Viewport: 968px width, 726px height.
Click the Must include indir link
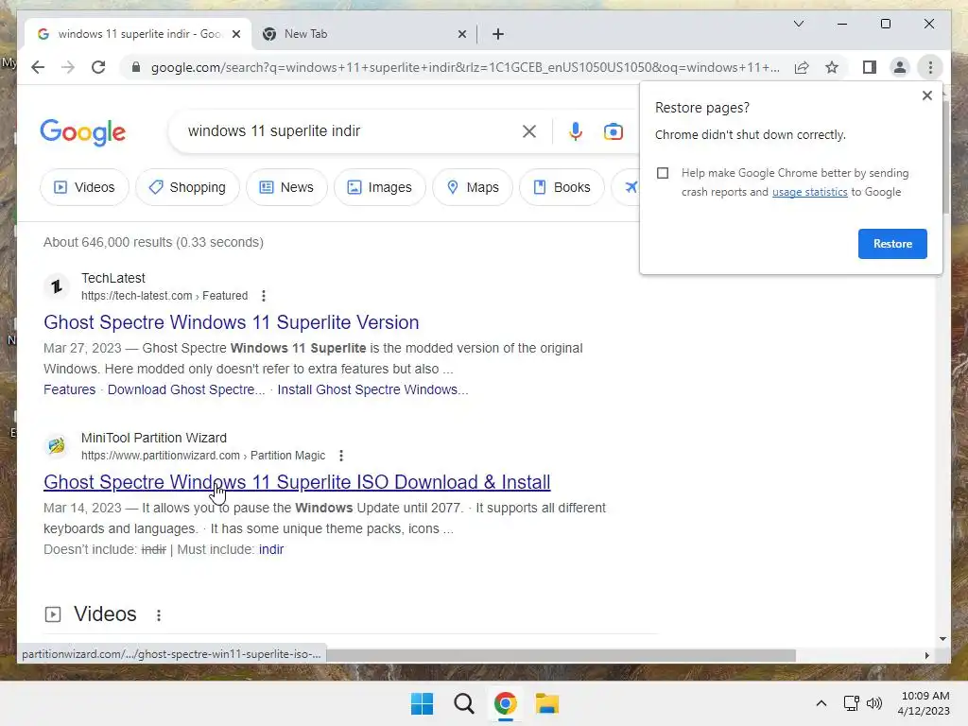click(x=271, y=549)
